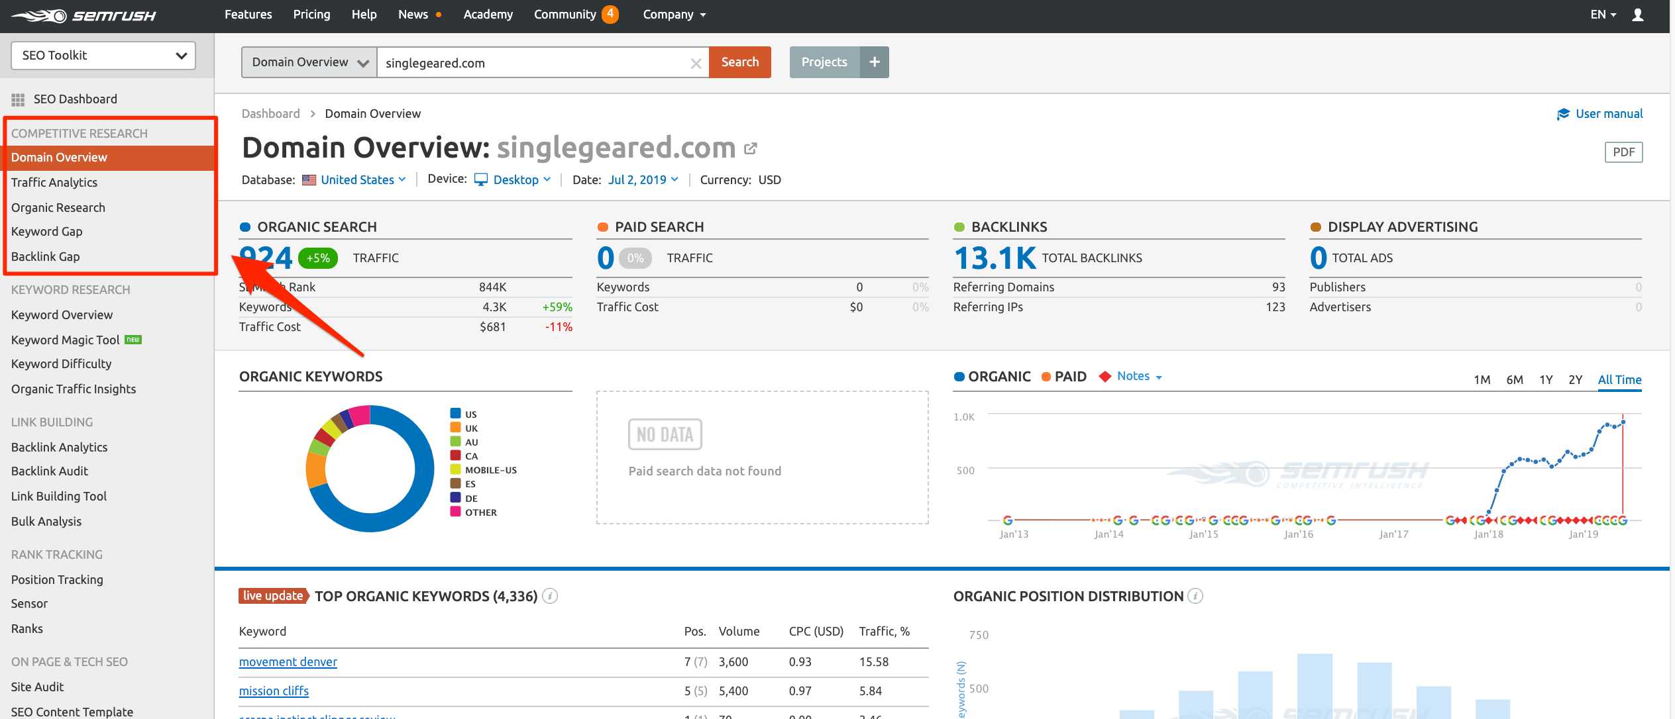Viewport: 1675px width, 719px height.
Task: Clear the domain search field
Action: [696, 63]
